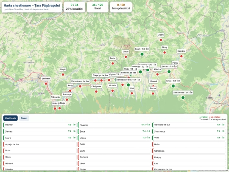Click the green marker for Șercaia
Screen dimensions: 229x172
(x=169, y=72)
